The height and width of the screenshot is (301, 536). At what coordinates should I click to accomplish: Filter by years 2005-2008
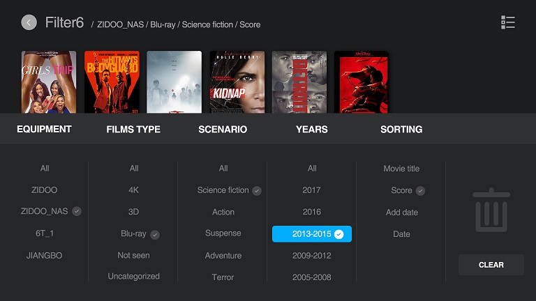312,277
